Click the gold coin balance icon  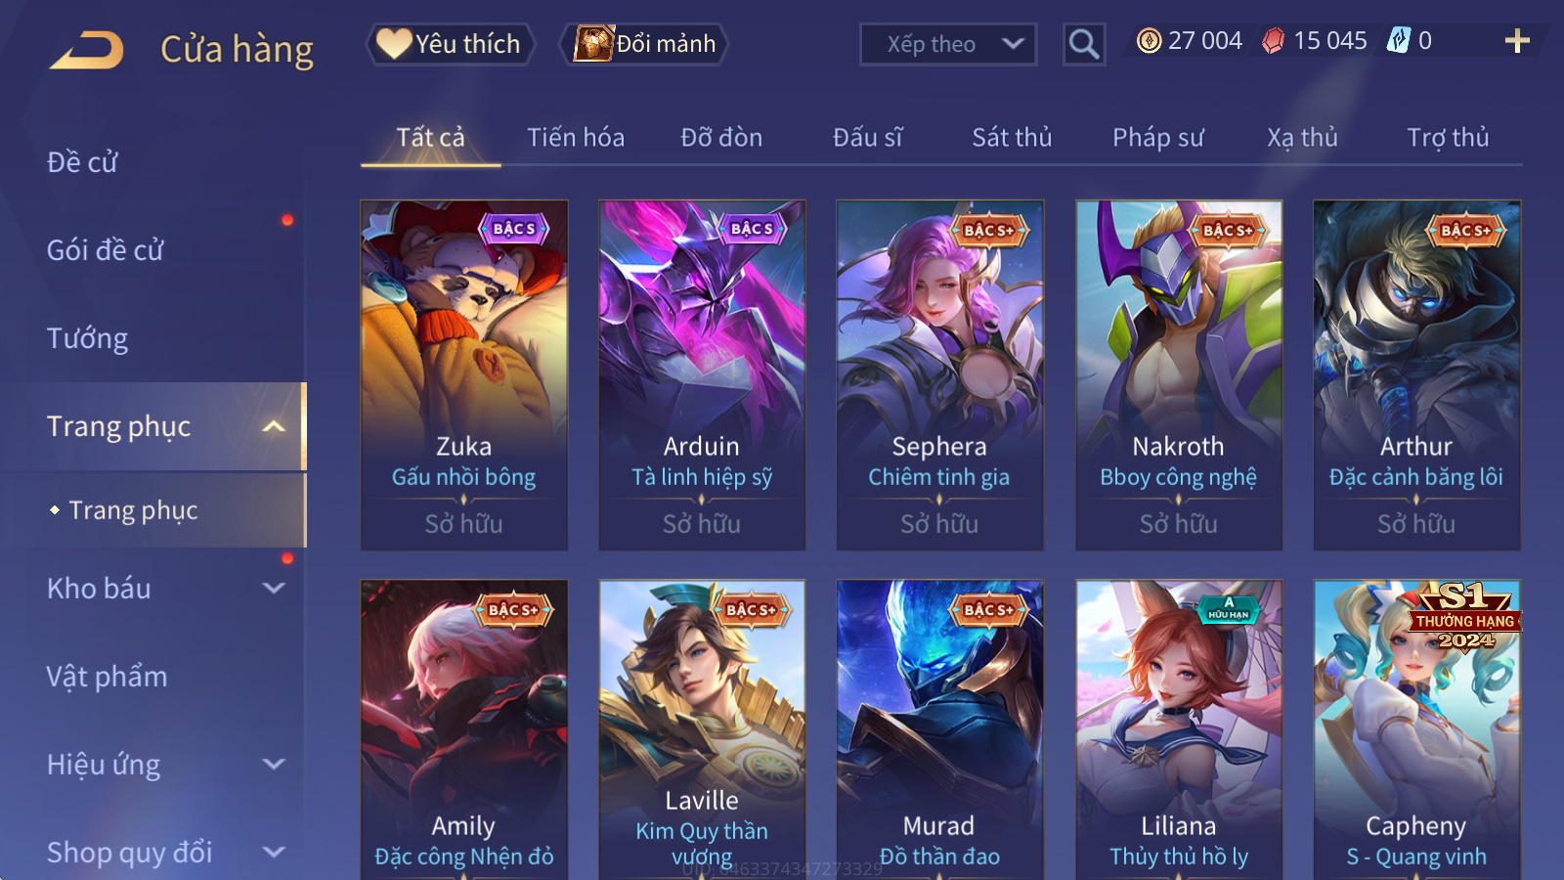pyautogui.click(x=1150, y=41)
